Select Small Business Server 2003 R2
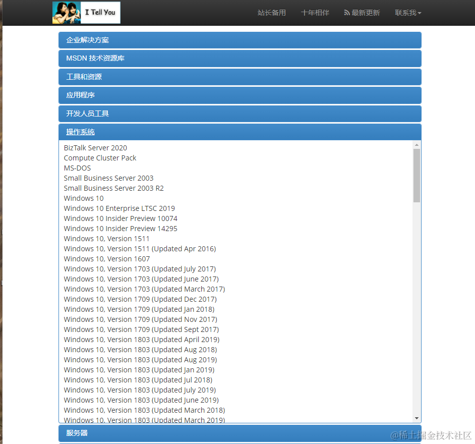The image size is (475, 444). click(x=113, y=188)
